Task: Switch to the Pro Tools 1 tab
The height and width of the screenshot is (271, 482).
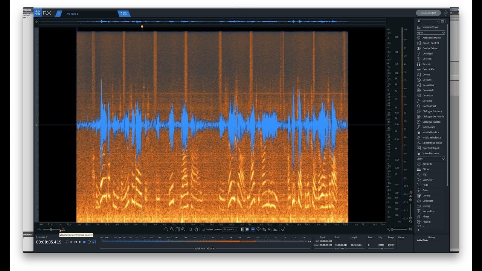Action: tap(72, 14)
